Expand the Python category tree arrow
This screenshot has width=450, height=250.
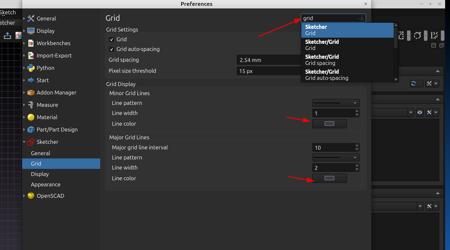(x=24, y=68)
